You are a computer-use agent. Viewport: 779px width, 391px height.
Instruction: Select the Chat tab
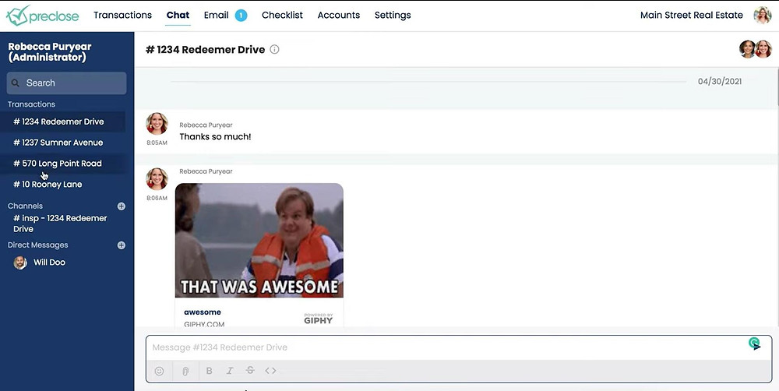coord(178,15)
